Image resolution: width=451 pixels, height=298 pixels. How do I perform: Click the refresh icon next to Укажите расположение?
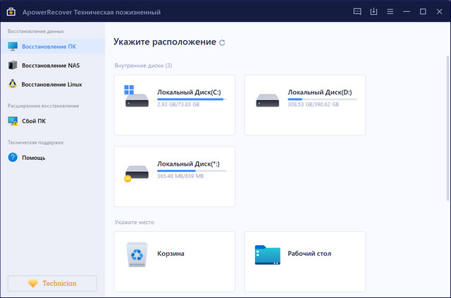pyautogui.click(x=223, y=43)
